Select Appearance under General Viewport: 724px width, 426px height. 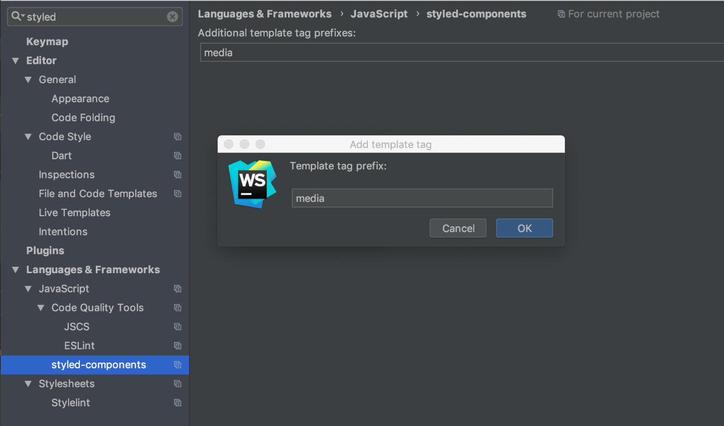(x=80, y=99)
